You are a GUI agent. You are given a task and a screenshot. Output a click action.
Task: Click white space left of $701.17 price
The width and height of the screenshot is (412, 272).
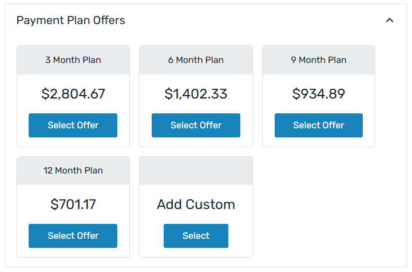tap(33, 204)
